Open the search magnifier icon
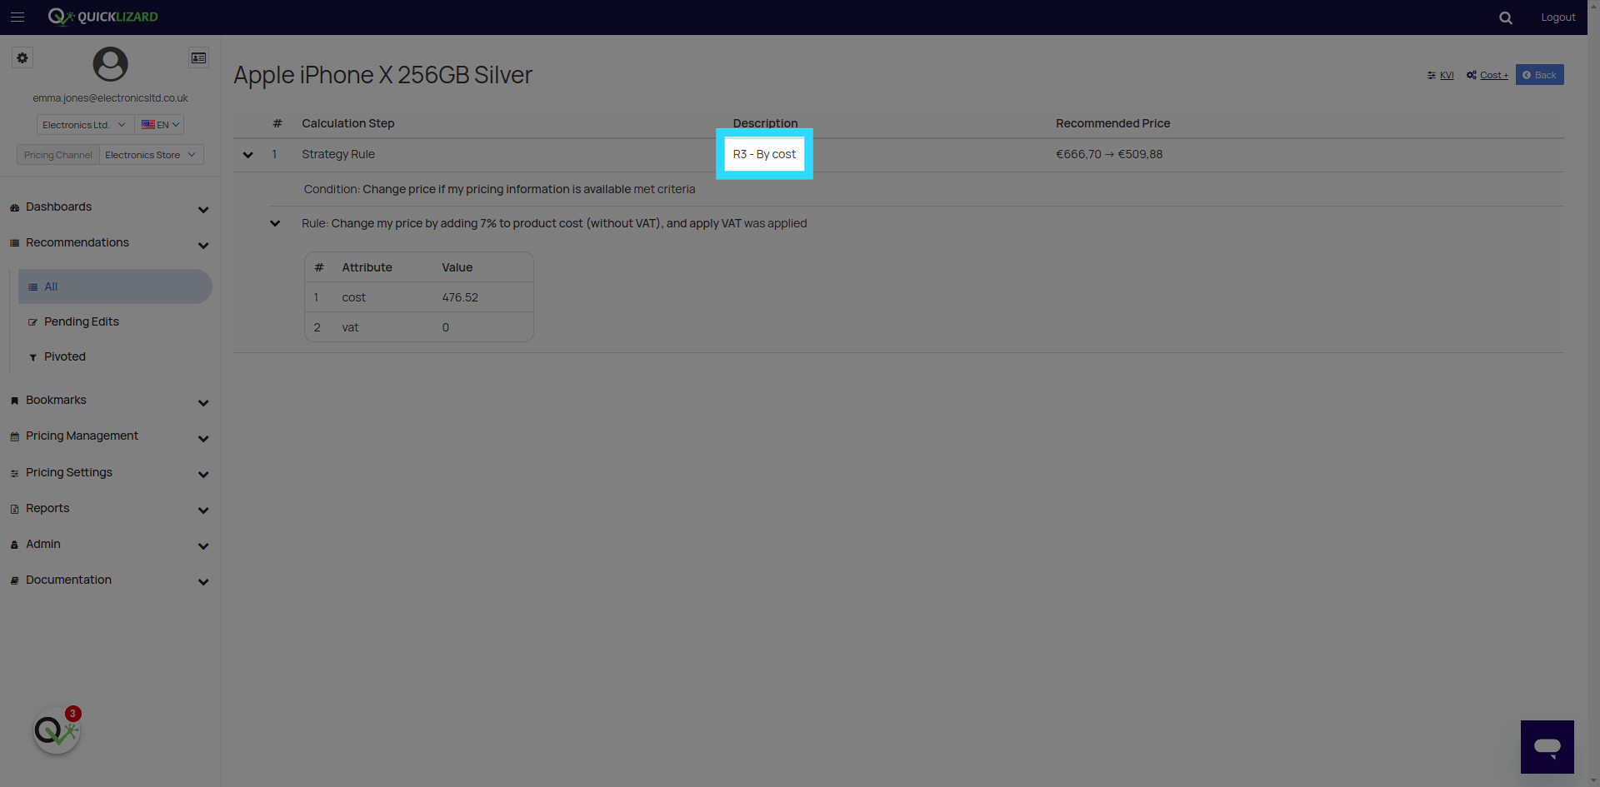Viewport: 1600px width, 787px height. [1505, 17]
